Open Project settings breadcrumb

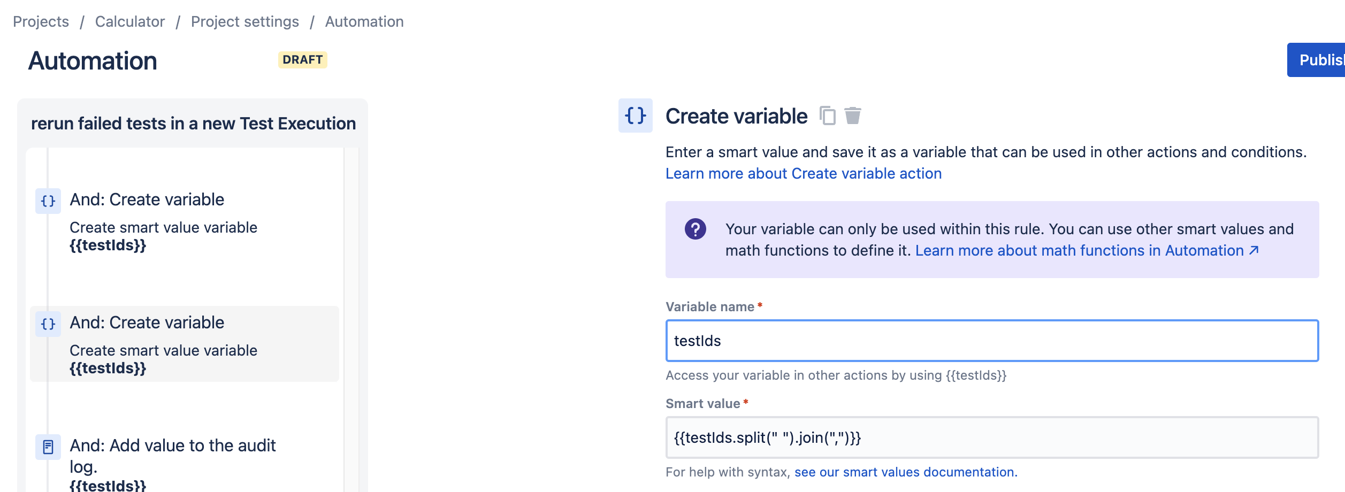(245, 21)
